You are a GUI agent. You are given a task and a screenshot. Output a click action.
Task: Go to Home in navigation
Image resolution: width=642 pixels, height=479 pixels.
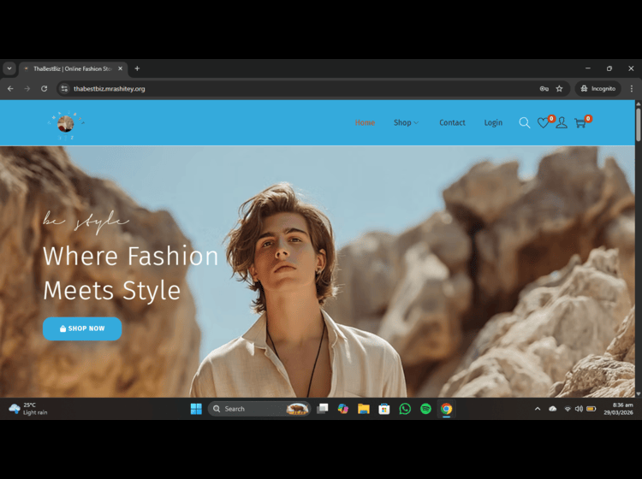tap(365, 122)
